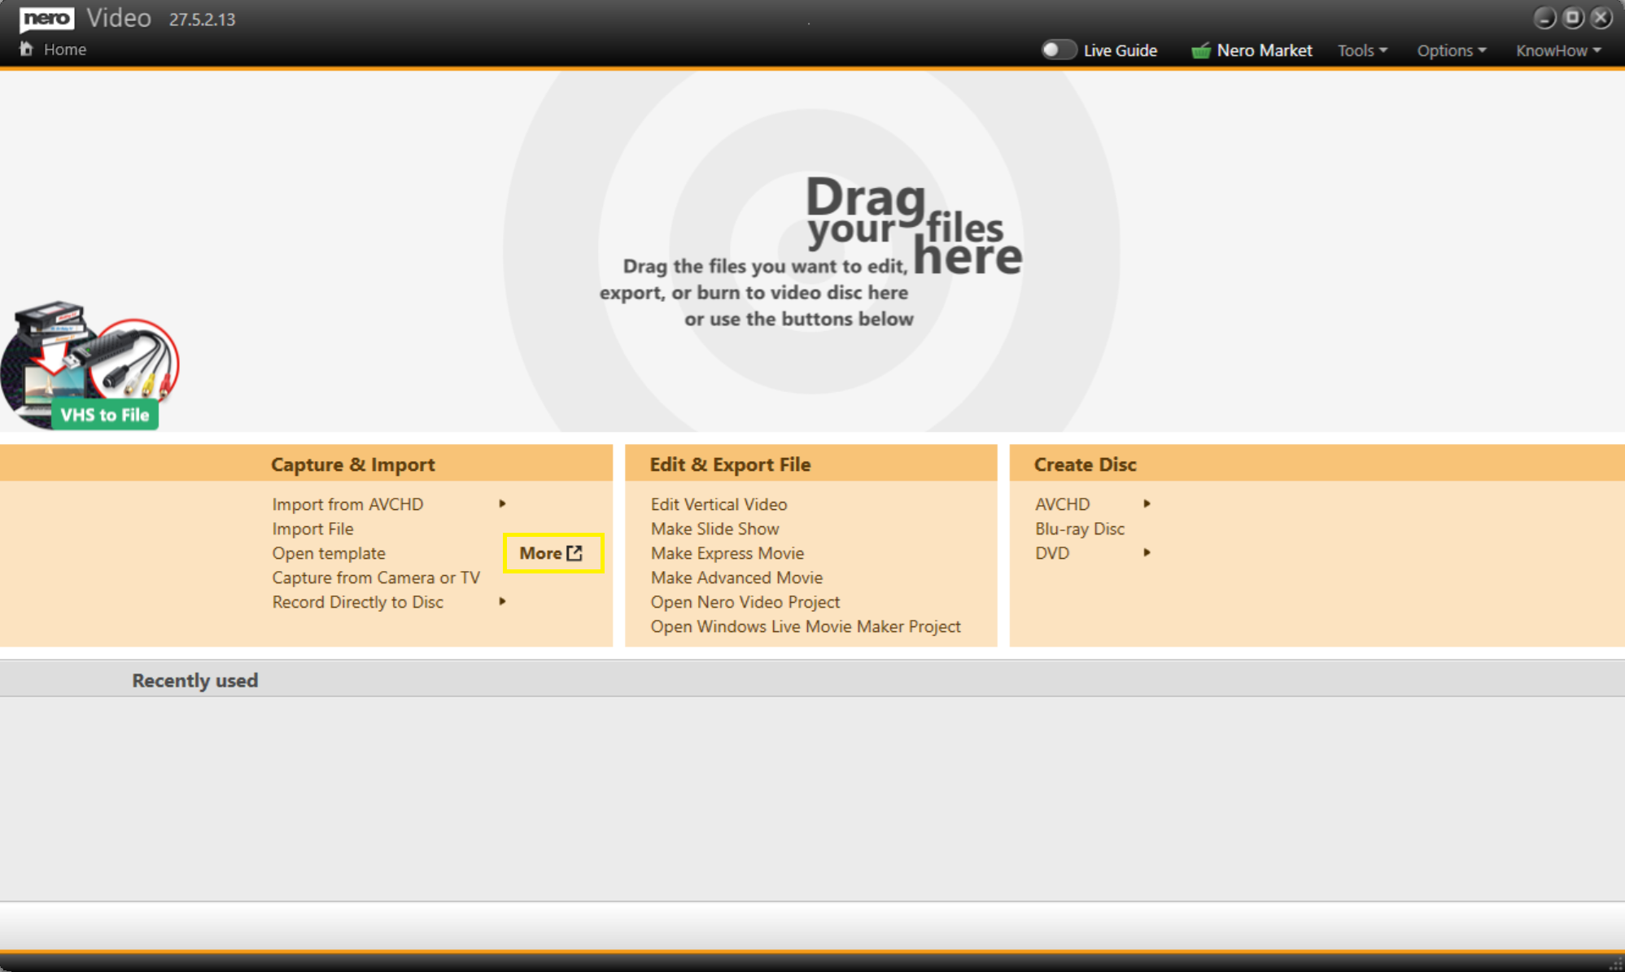The image size is (1625, 972).
Task: Select Make Express Movie
Action: coord(727,553)
